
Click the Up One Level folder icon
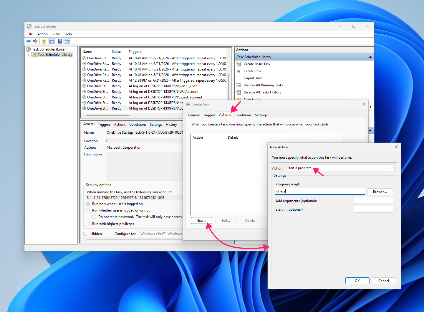pyautogui.click(x=44, y=41)
